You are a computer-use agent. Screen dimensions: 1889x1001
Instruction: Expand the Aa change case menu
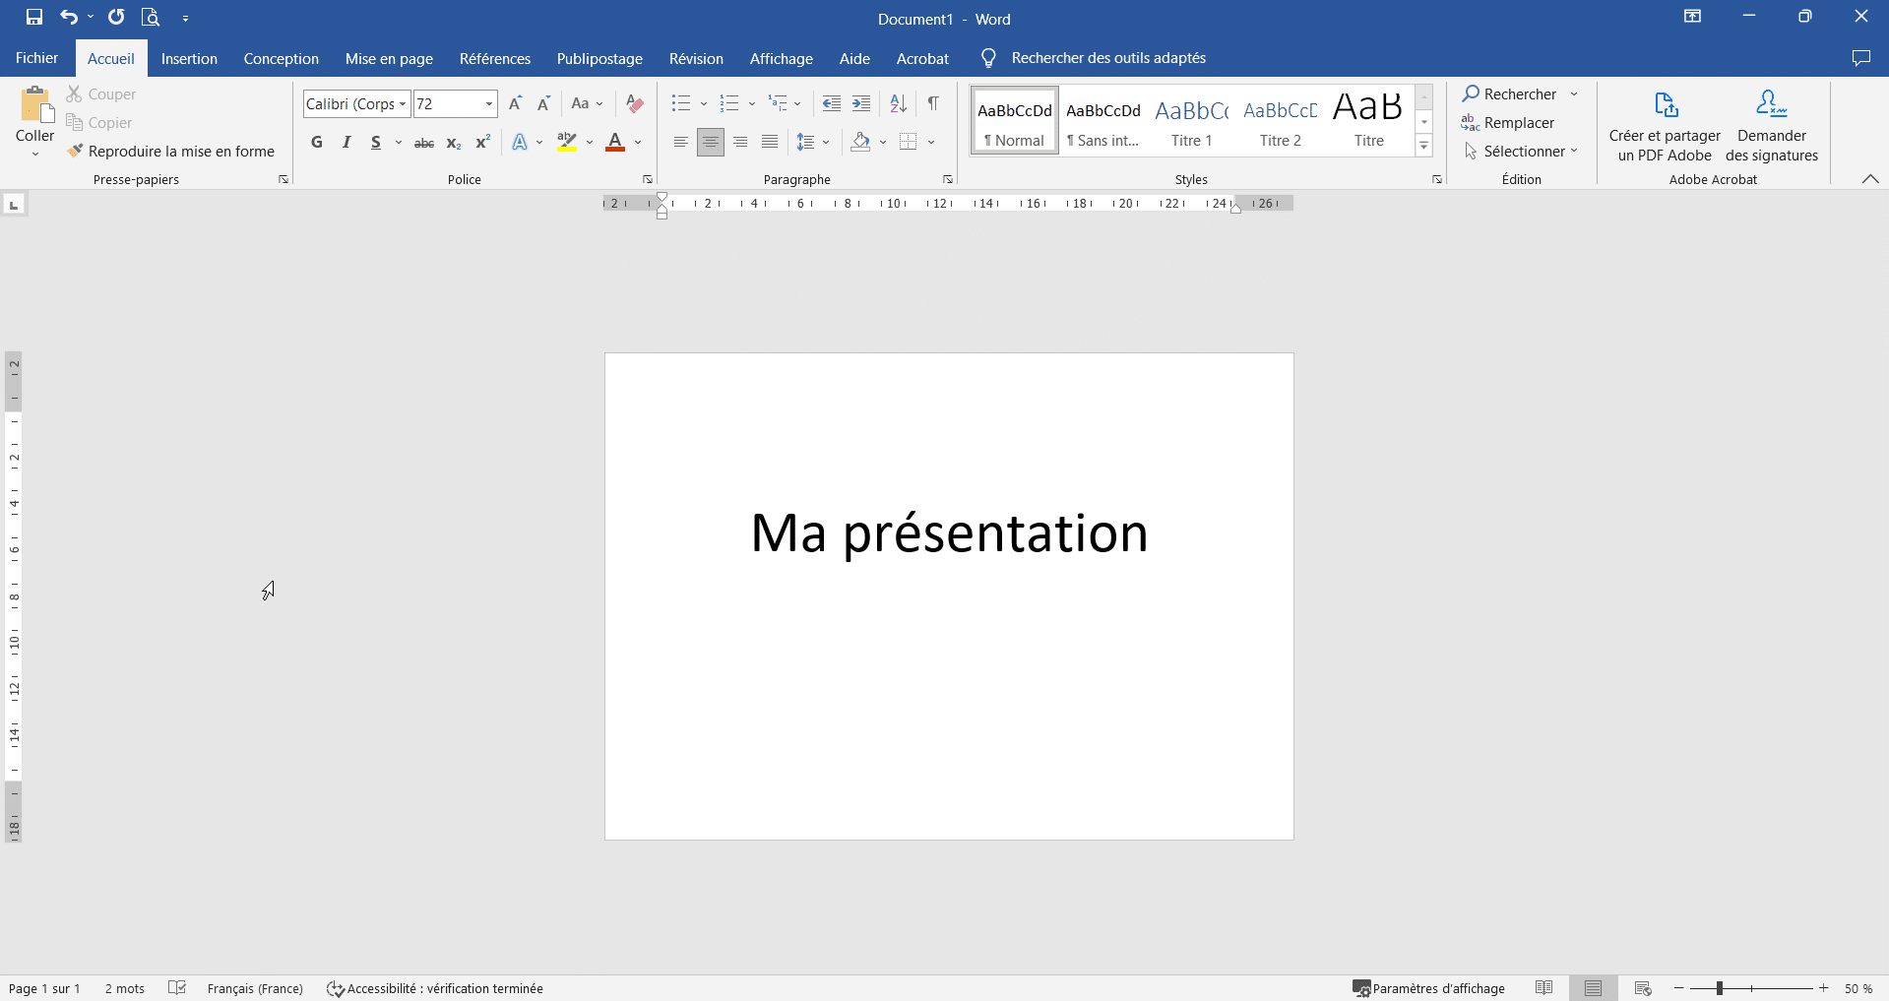pyautogui.click(x=587, y=103)
